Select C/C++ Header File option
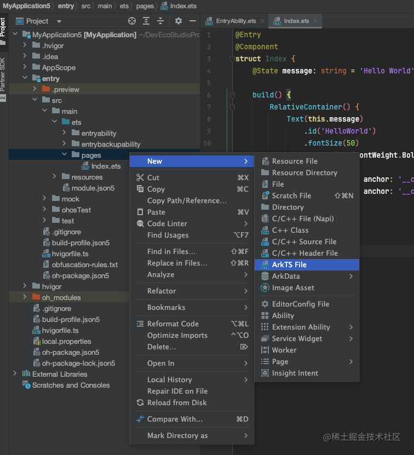 click(307, 253)
